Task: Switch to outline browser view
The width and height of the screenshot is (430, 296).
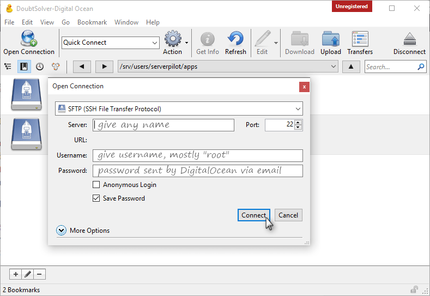Action: pyautogui.click(x=8, y=67)
